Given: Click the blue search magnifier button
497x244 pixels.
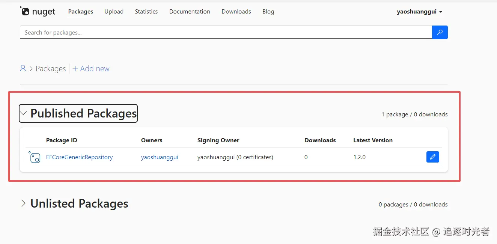Looking at the screenshot, I should point(440,32).
